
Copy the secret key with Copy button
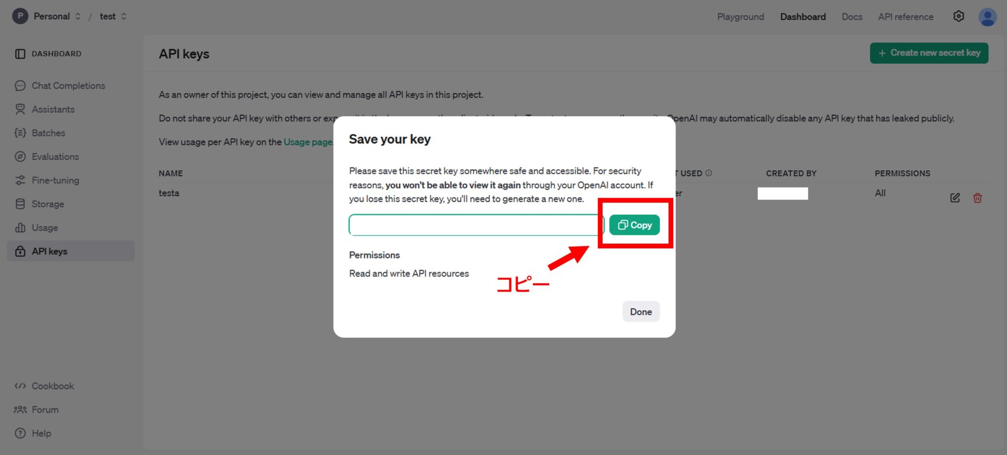pyautogui.click(x=634, y=225)
